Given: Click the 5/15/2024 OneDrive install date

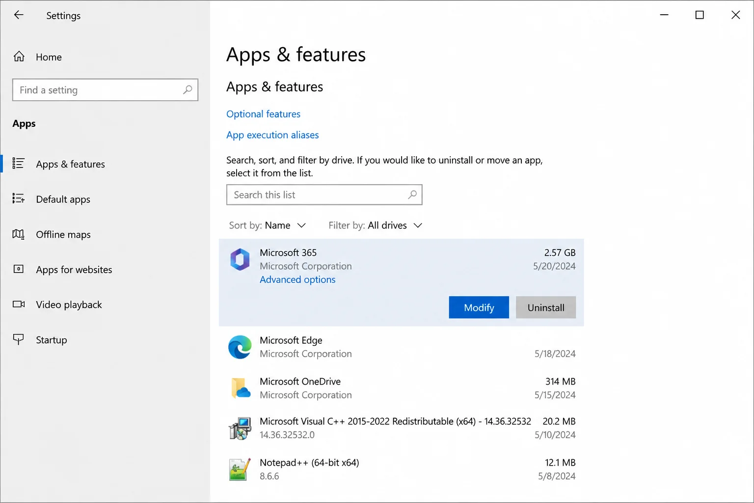Looking at the screenshot, I should [x=555, y=395].
